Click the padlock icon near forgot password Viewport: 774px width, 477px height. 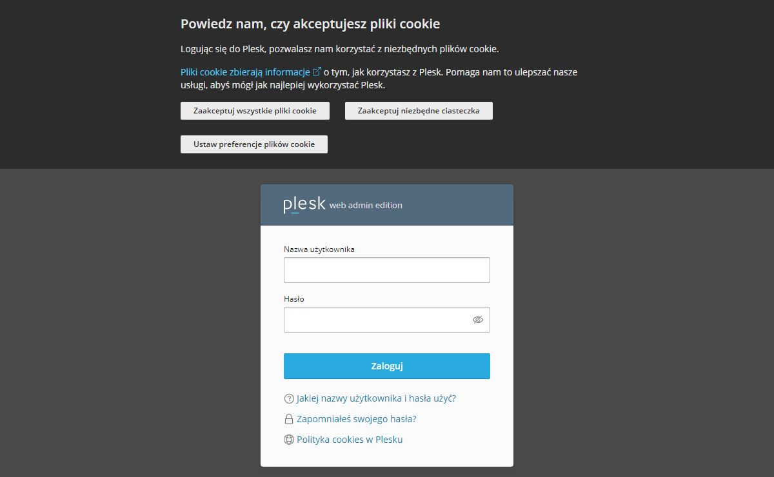point(289,420)
